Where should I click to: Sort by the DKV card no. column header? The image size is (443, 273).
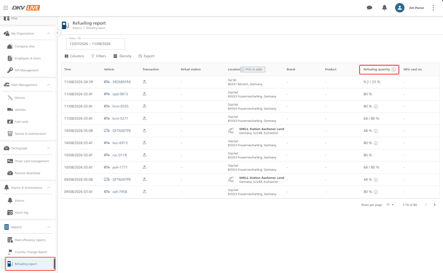tap(413, 69)
